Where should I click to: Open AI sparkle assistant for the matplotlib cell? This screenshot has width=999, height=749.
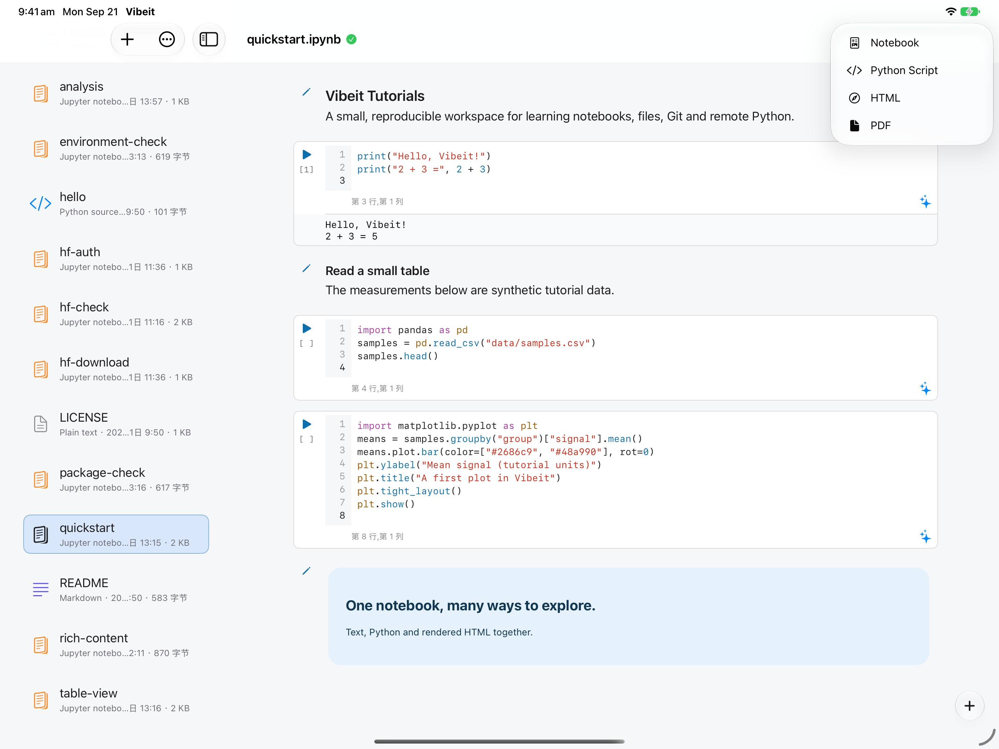pos(925,537)
